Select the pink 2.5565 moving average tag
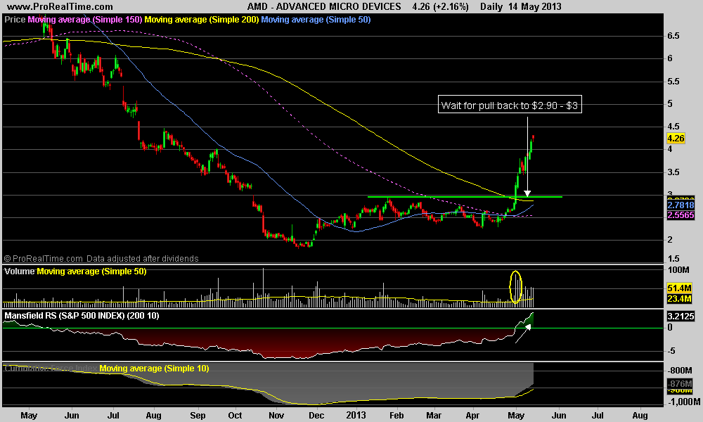 681,215
